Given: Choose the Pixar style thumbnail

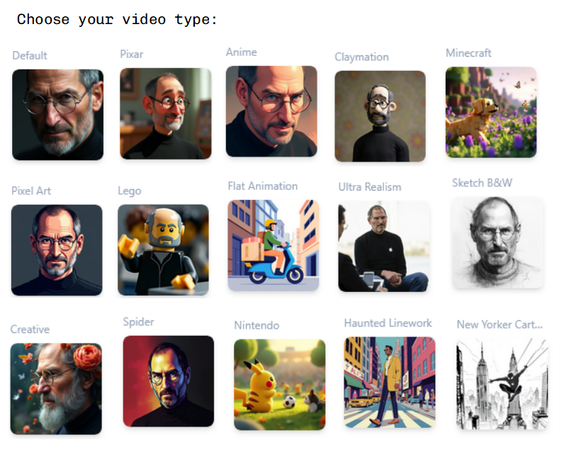Looking at the screenshot, I should tap(166, 113).
